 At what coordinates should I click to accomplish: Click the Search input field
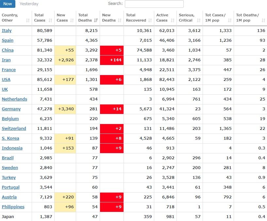click(154, 4)
